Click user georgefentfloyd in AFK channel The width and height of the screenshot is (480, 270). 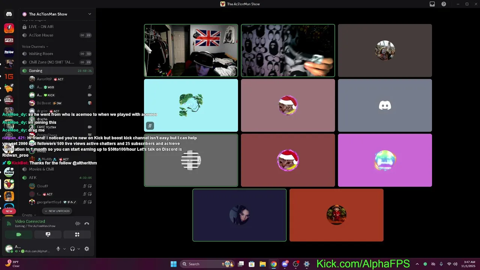(60, 202)
